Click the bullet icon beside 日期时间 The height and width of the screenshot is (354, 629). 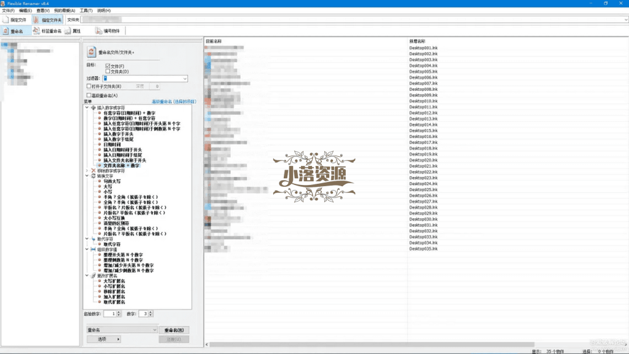click(100, 144)
